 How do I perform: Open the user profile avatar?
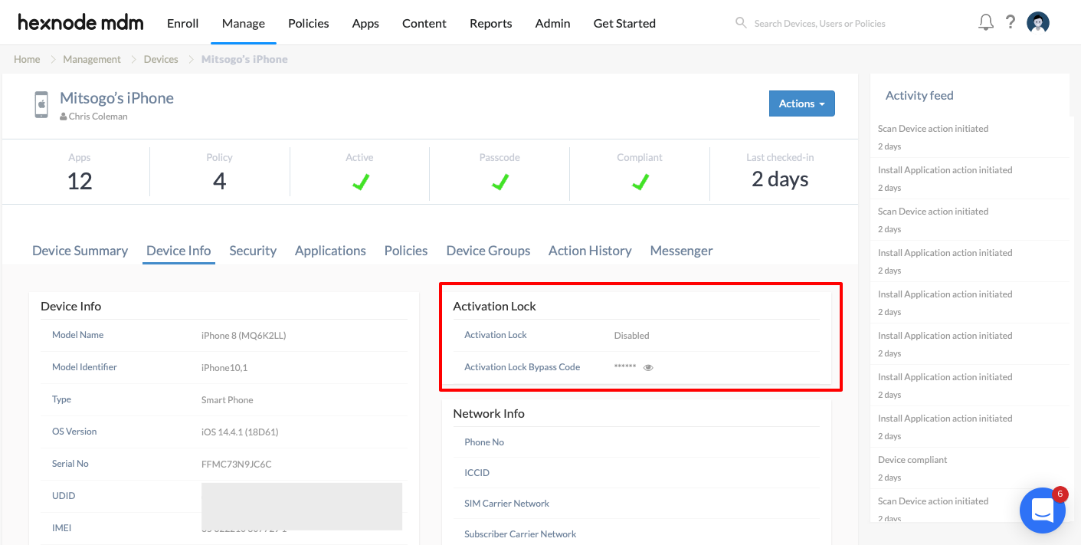click(1038, 22)
